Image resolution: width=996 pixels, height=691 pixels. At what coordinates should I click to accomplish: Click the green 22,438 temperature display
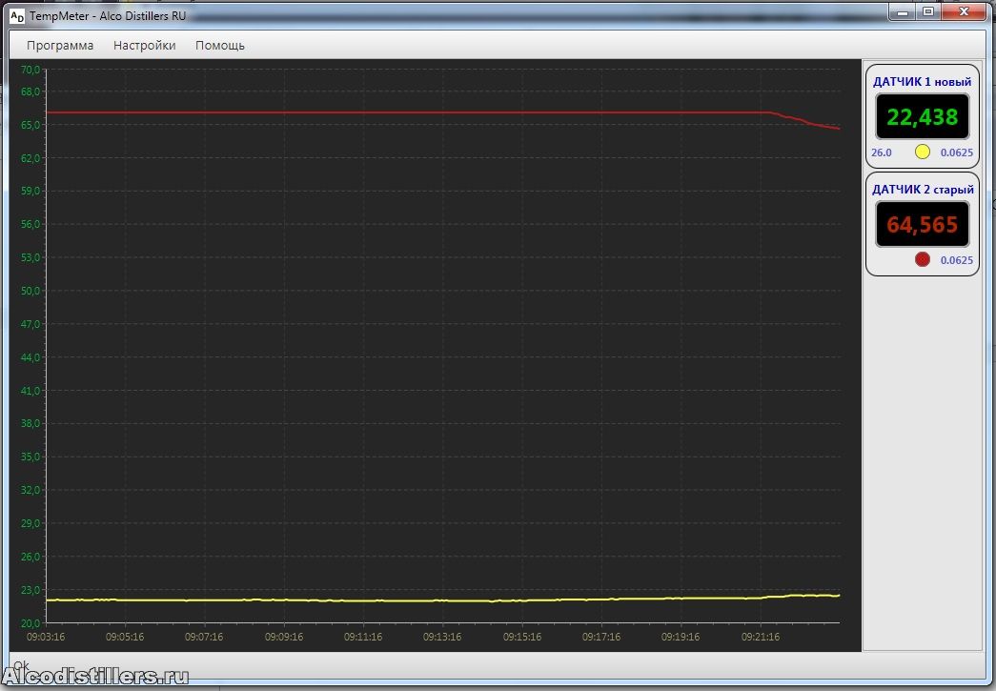(x=922, y=117)
